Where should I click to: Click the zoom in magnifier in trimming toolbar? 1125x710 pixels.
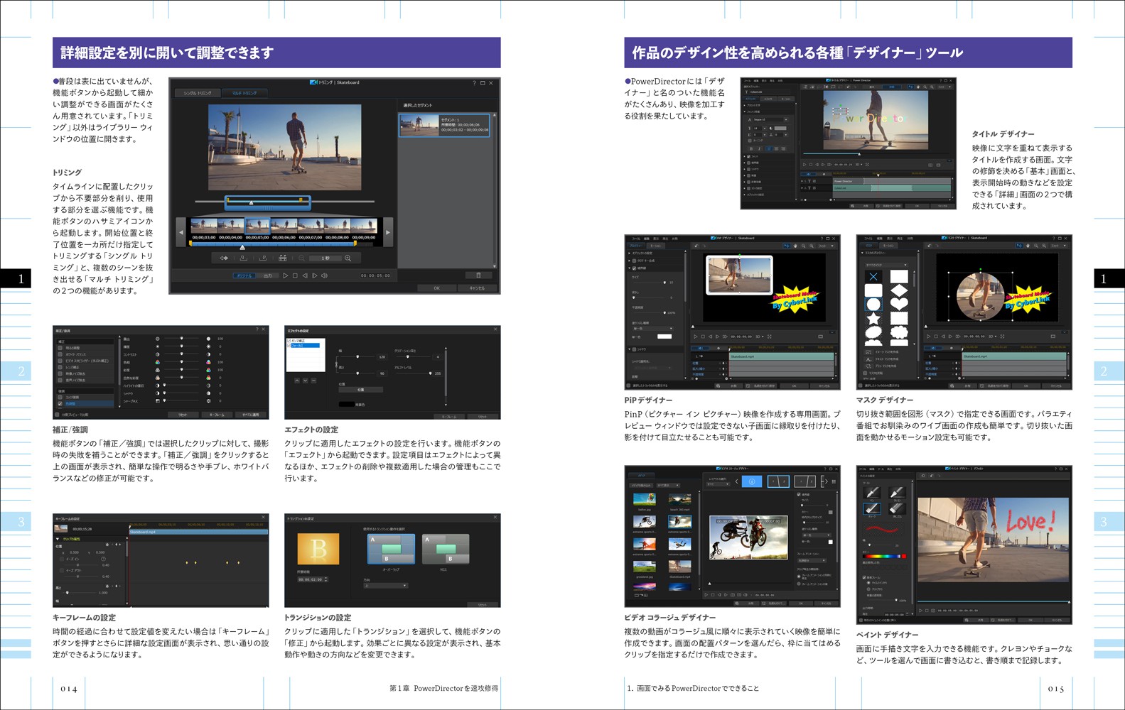[x=348, y=258]
